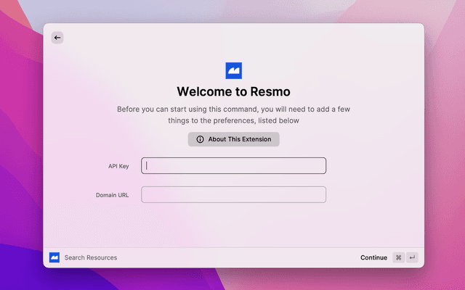This screenshot has height=290, width=465.
Task: Click into the Domain URL field
Action: [234, 194]
